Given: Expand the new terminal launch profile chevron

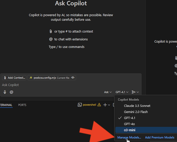Looking at the screenshot, I should point(109,105).
